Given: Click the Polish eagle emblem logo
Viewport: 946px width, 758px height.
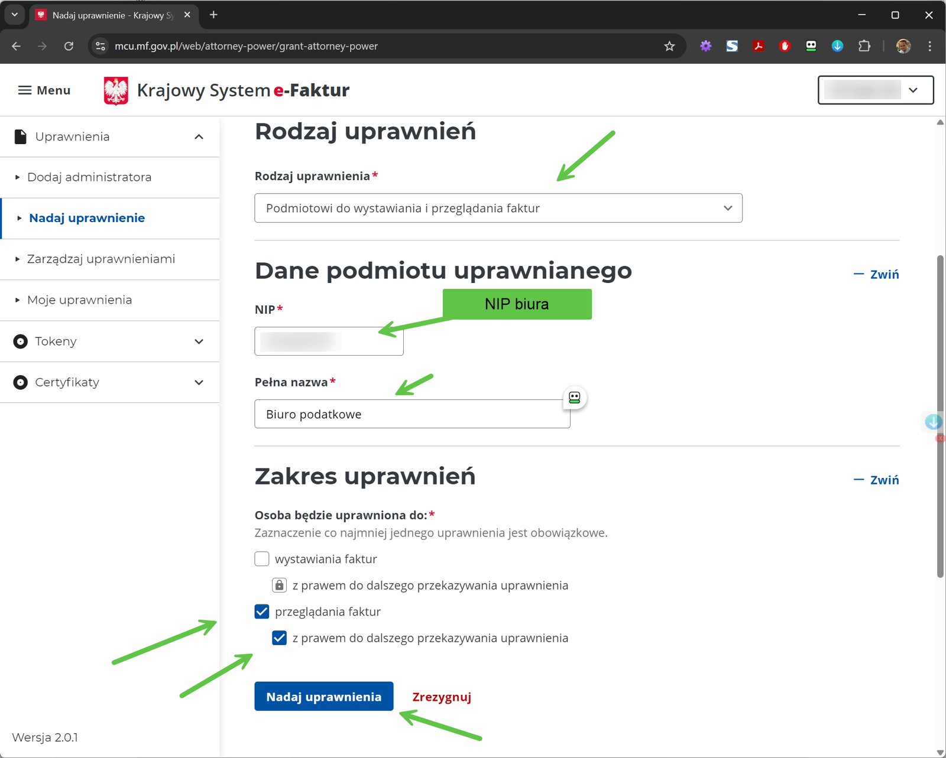Looking at the screenshot, I should (116, 91).
